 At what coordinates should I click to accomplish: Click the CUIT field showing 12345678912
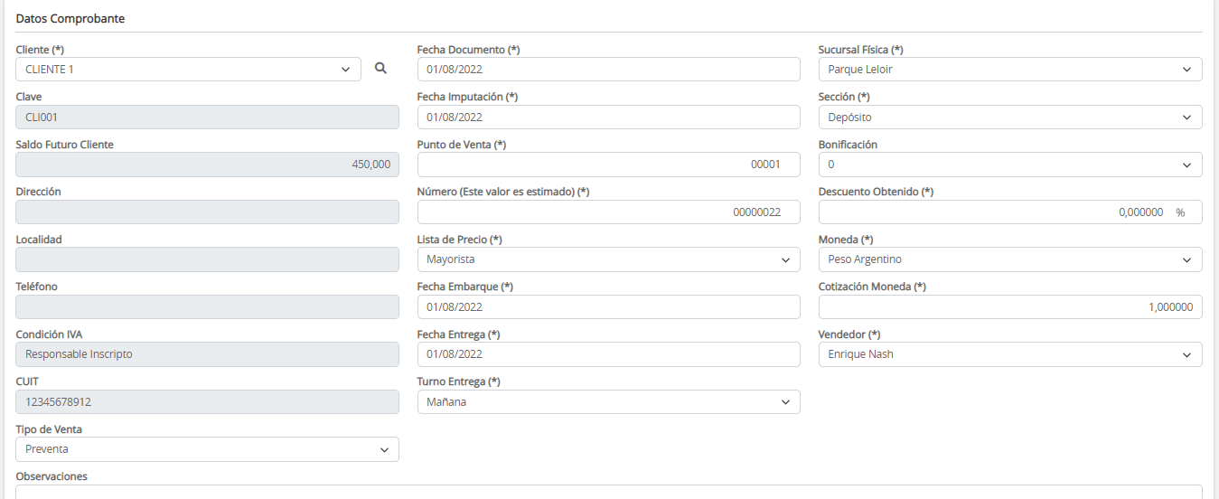pyautogui.click(x=207, y=402)
